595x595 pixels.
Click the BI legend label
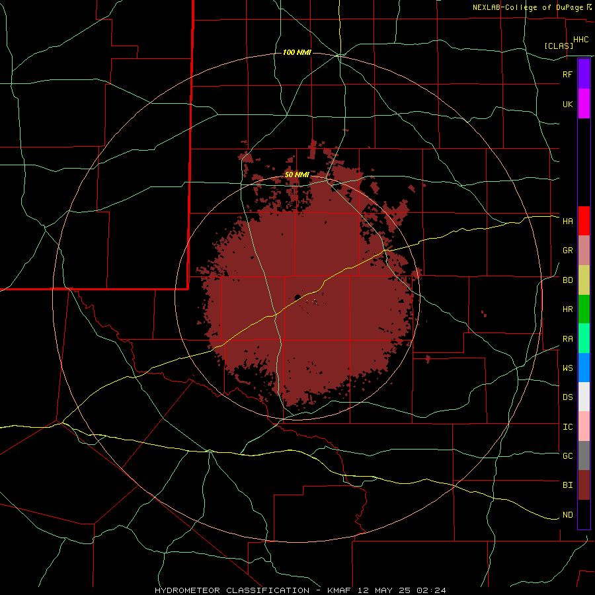tap(567, 485)
